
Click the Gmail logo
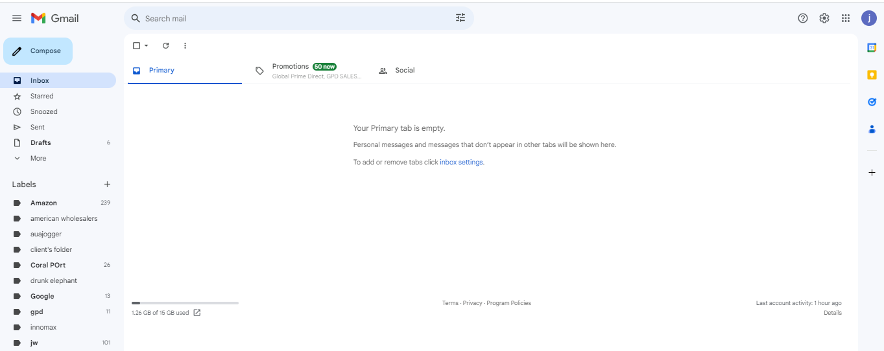(55, 18)
